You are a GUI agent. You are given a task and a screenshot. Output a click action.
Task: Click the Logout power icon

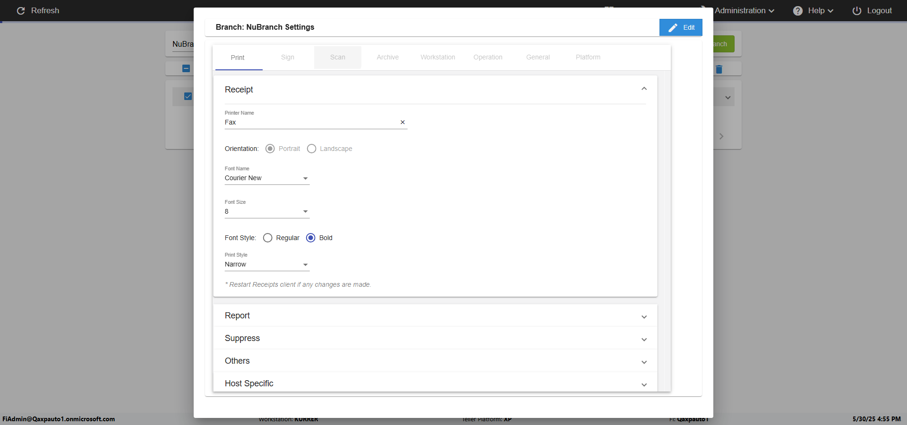pos(856,11)
